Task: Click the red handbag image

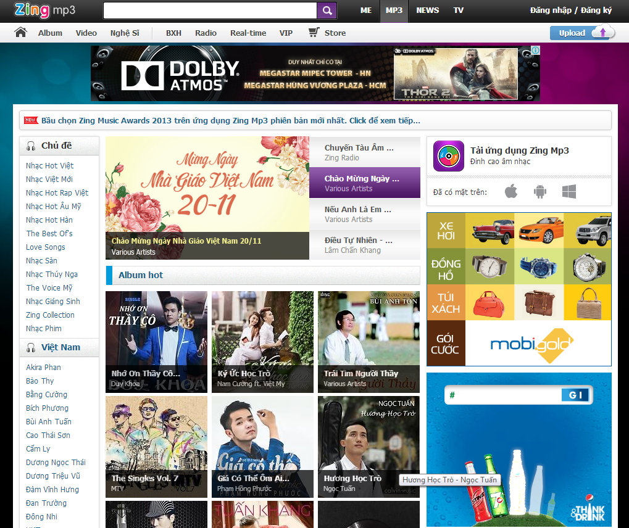Action: click(489, 304)
